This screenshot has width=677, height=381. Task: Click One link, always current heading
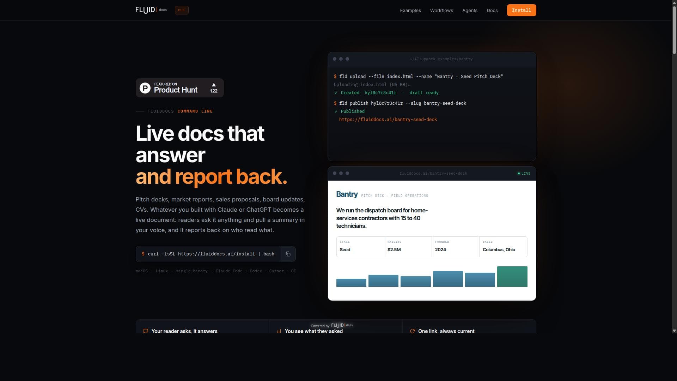tap(446, 331)
